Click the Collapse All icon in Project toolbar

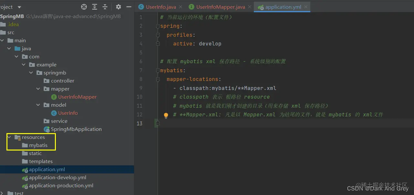coord(105,7)
